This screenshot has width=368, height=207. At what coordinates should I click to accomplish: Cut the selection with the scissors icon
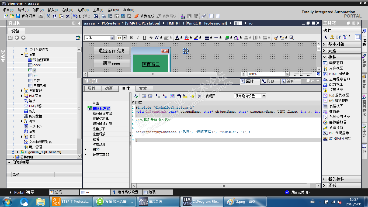(x=48, y=16)
